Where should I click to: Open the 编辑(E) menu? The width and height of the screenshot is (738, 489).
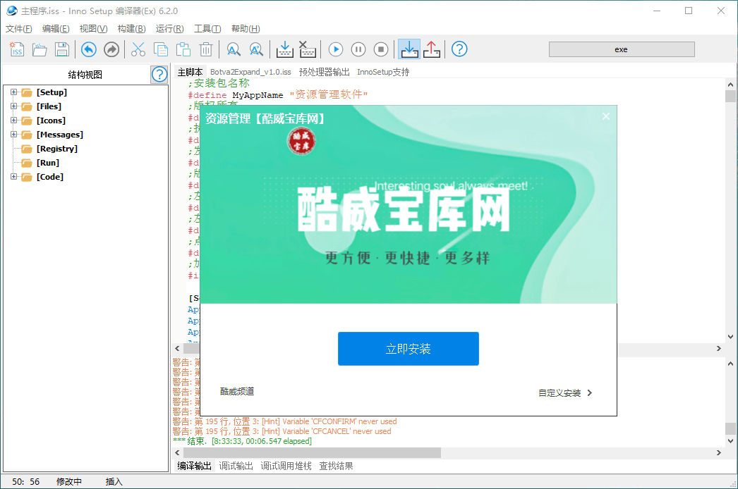point(56,29)
